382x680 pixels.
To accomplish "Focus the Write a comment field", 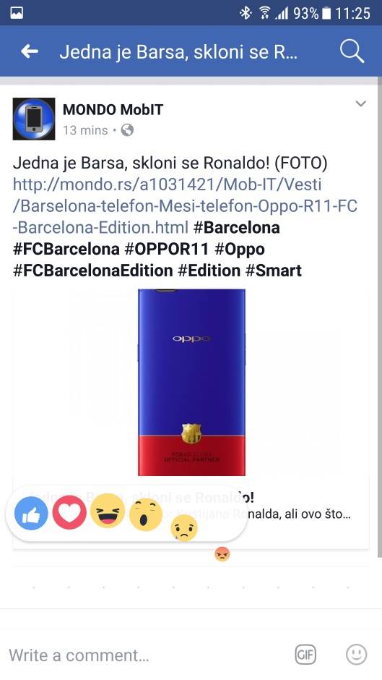I will point(147,655).
